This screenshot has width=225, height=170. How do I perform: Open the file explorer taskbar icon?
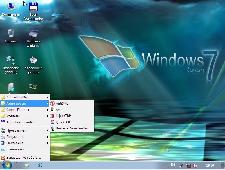pos(27,165)
